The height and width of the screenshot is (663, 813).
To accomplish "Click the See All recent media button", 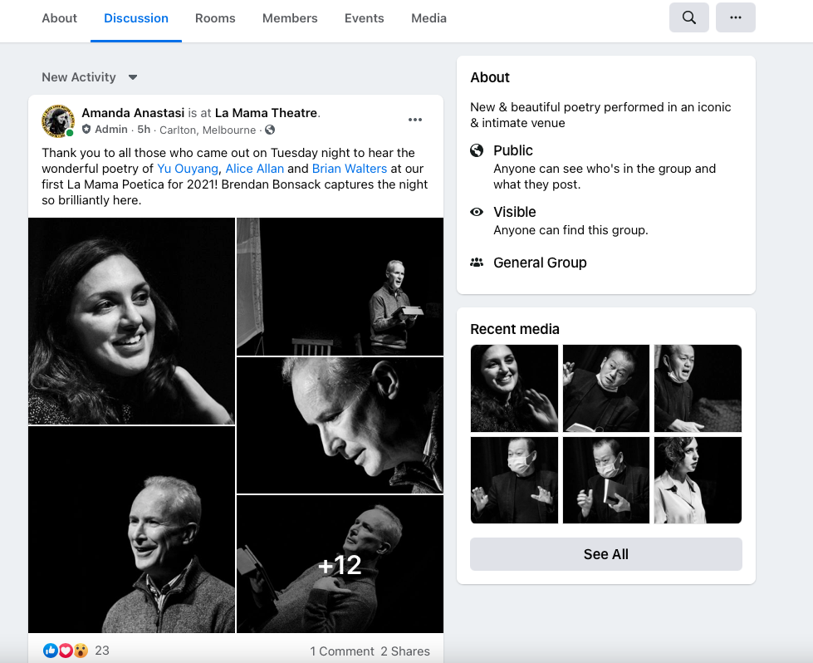I will (605, 554).
